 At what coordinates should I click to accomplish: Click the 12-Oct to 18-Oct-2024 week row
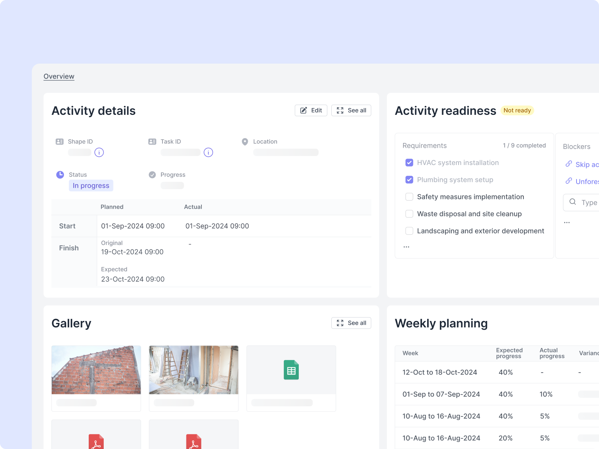(497, 372)
